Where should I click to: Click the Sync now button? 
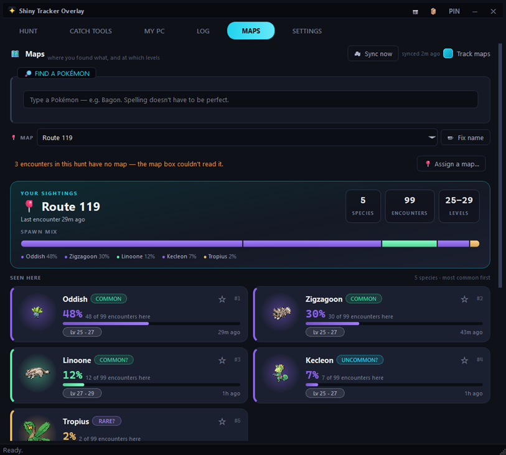coord(373,54)
